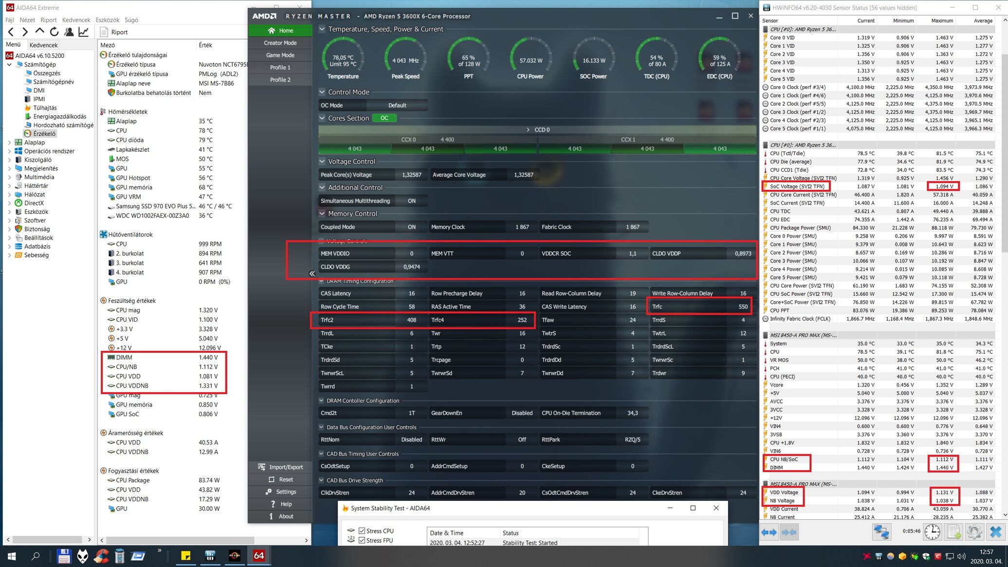The width and height of the screenshot is (1008, 567).
Task: Go up one level in AIDA64
Action: pos(39,32)
